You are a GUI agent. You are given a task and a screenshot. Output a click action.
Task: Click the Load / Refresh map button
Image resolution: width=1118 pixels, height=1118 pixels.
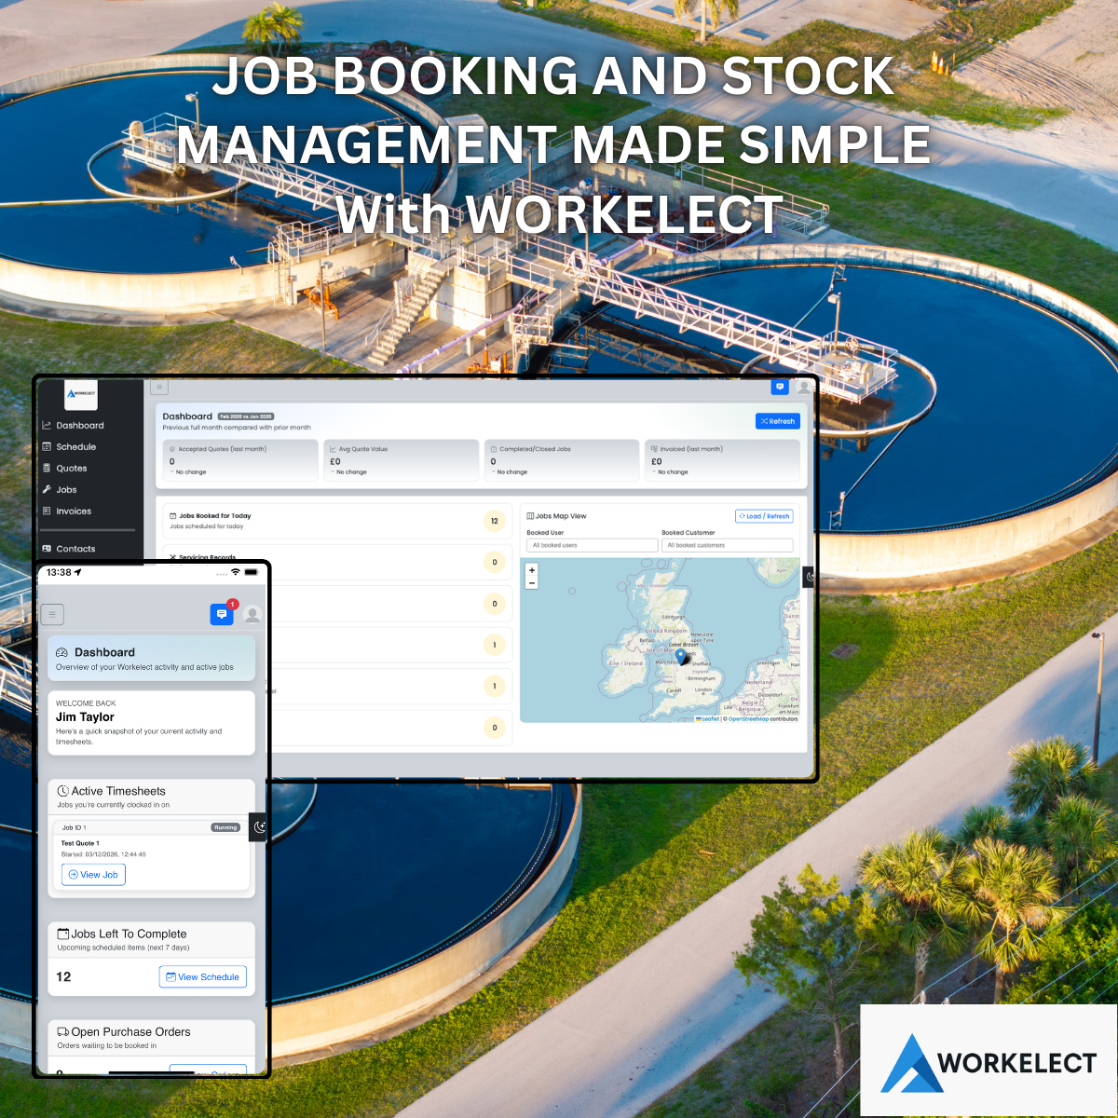click(764, 516)
